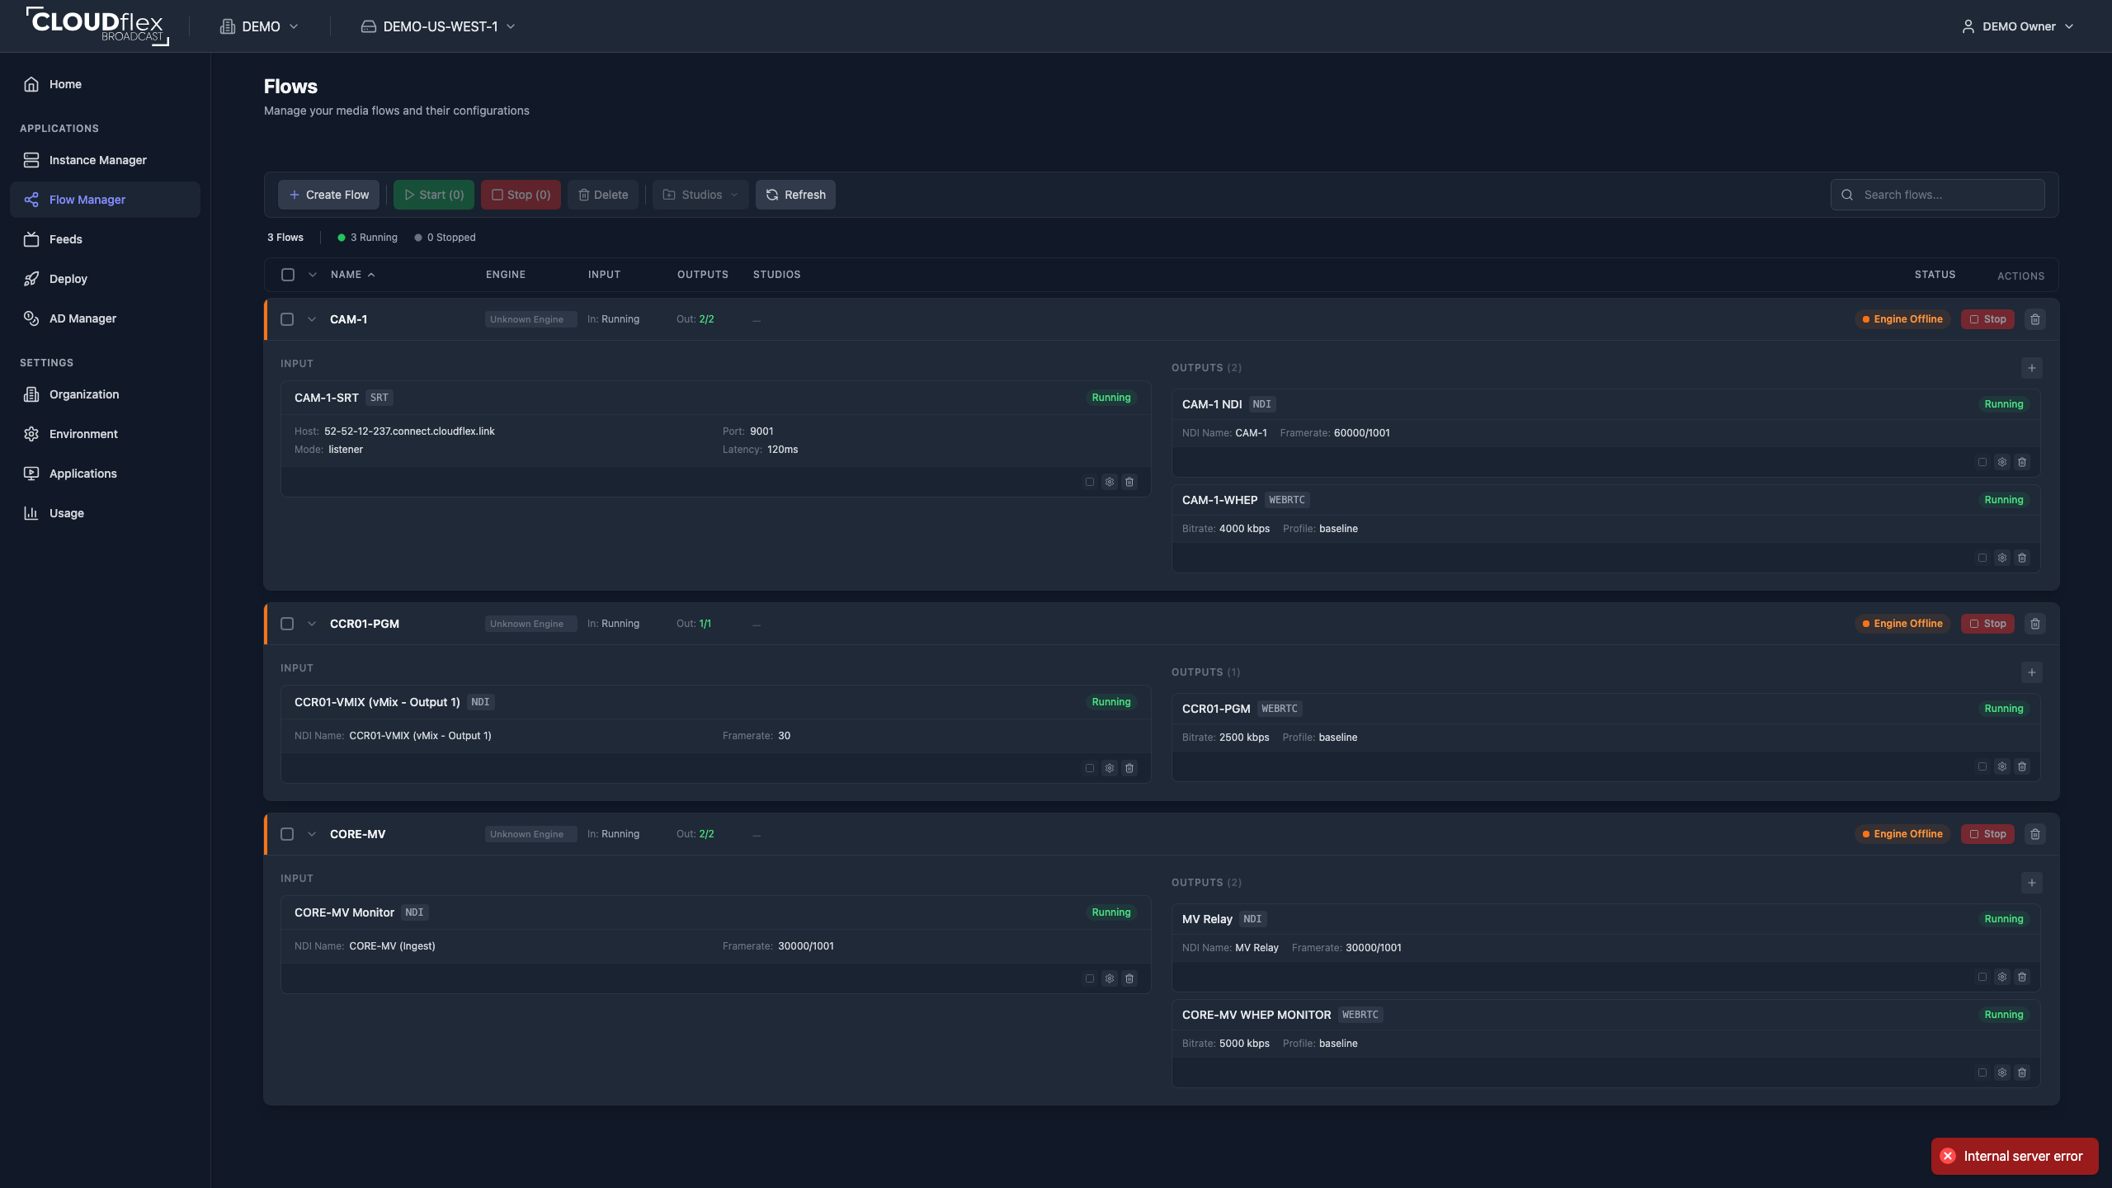
Task: Click the toolbar Delete button
Action: [603, 195]
